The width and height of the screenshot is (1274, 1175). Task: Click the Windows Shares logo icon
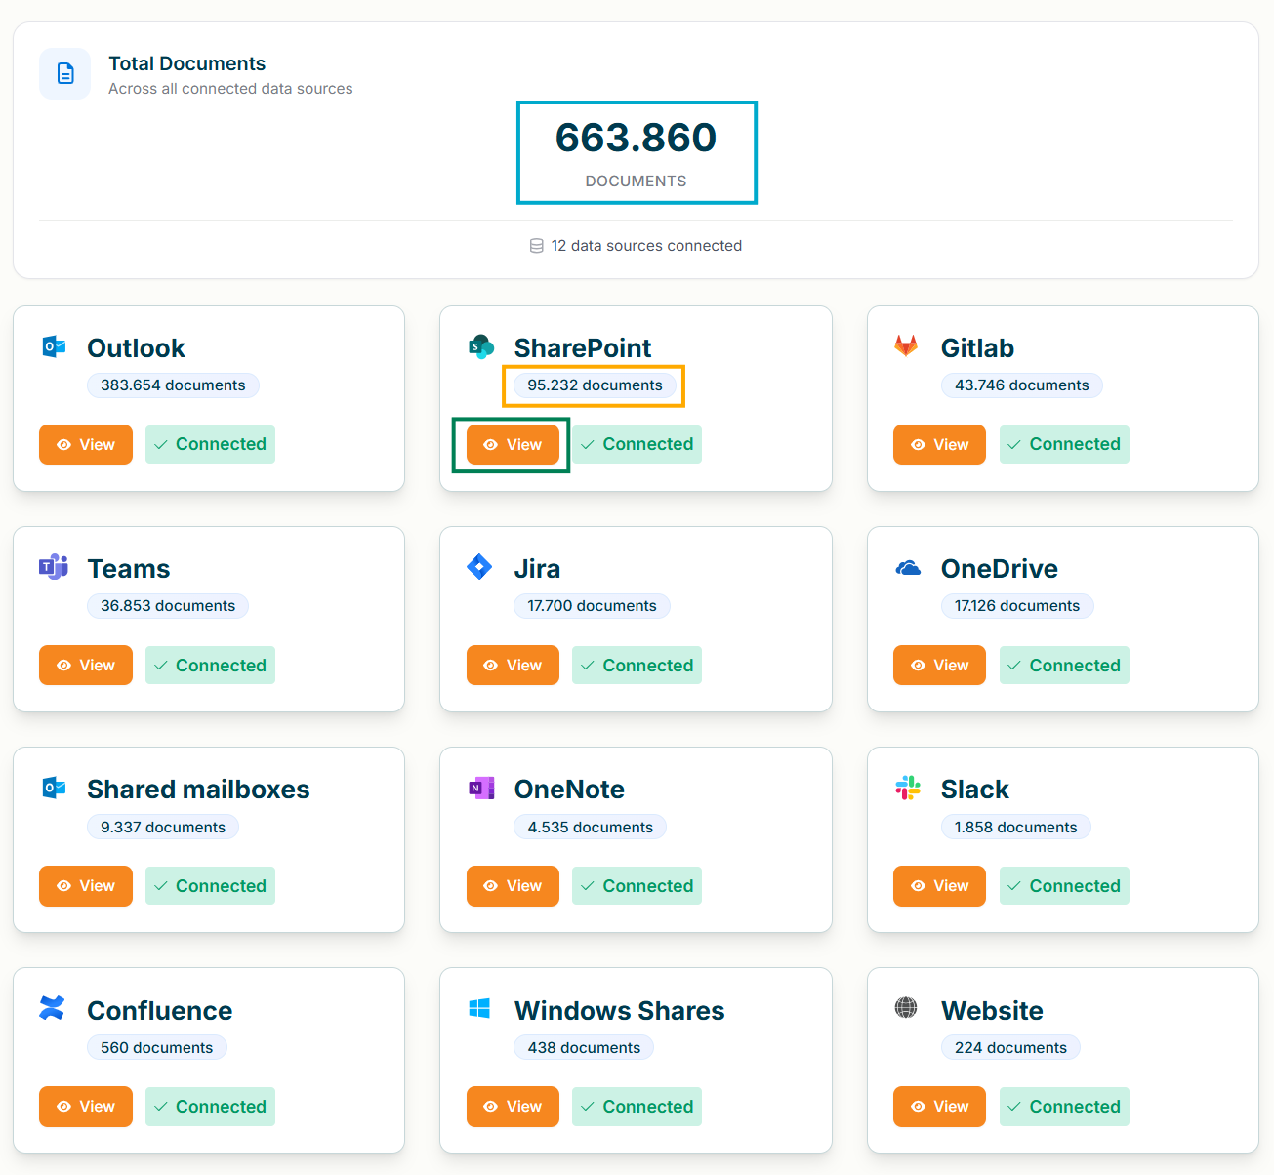[x=479, y=1008]
